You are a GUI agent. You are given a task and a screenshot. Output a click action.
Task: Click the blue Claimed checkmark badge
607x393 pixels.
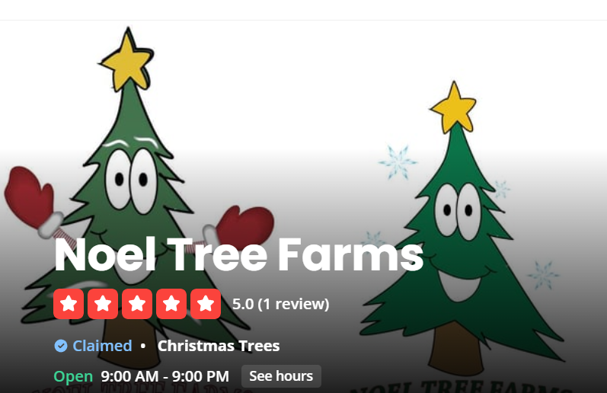pos(61,346)
